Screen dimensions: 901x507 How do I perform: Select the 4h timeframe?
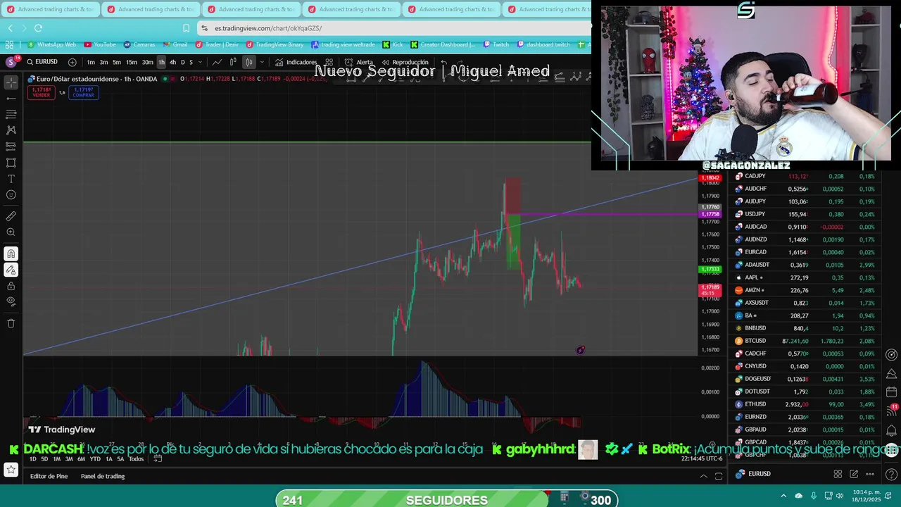click(172, 62)
